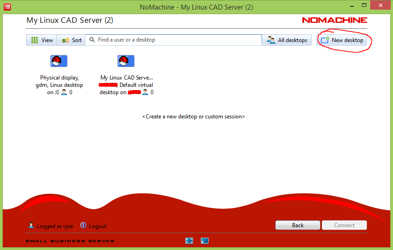Select the Default virtual desktop Red Hat icon
The height and width of the screenshot is (250, 393).
126,61
